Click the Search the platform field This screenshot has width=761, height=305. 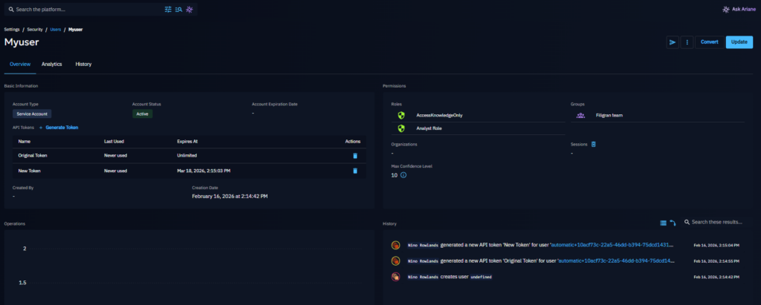(x=82, y=10)
